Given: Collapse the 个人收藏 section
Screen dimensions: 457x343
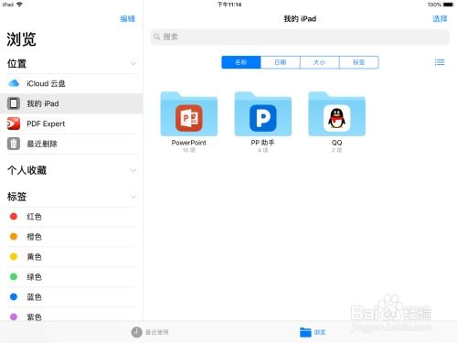Looking at the screenshot, I should pyautogui.click(x=133, y=170).
